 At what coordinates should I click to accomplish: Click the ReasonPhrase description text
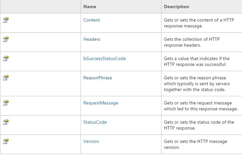pyautogui.click(x=199, y=84)
